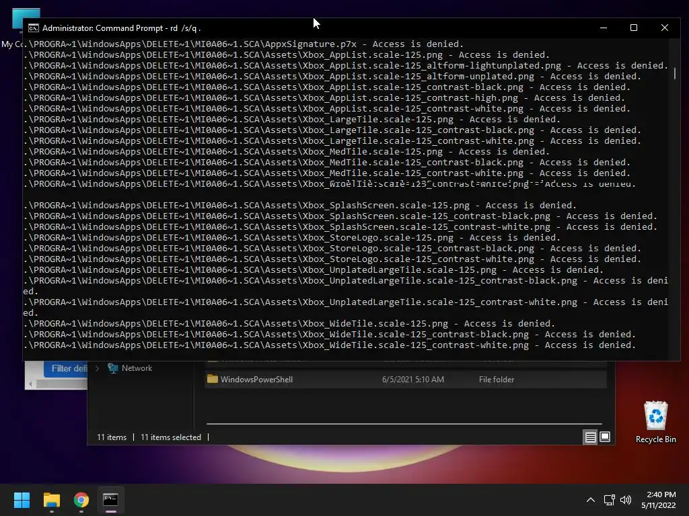Click Command Prompt window title text
The width and height of the screenshot is (689, 516).
coord(121,28)
